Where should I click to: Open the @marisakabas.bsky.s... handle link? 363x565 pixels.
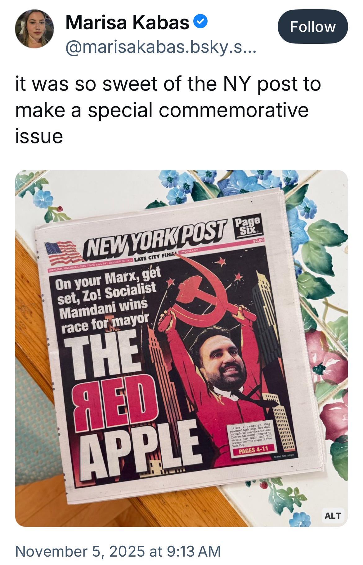161,47
